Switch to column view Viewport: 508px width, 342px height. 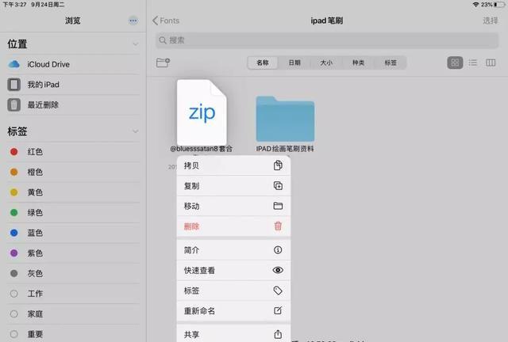pos(491,63)
